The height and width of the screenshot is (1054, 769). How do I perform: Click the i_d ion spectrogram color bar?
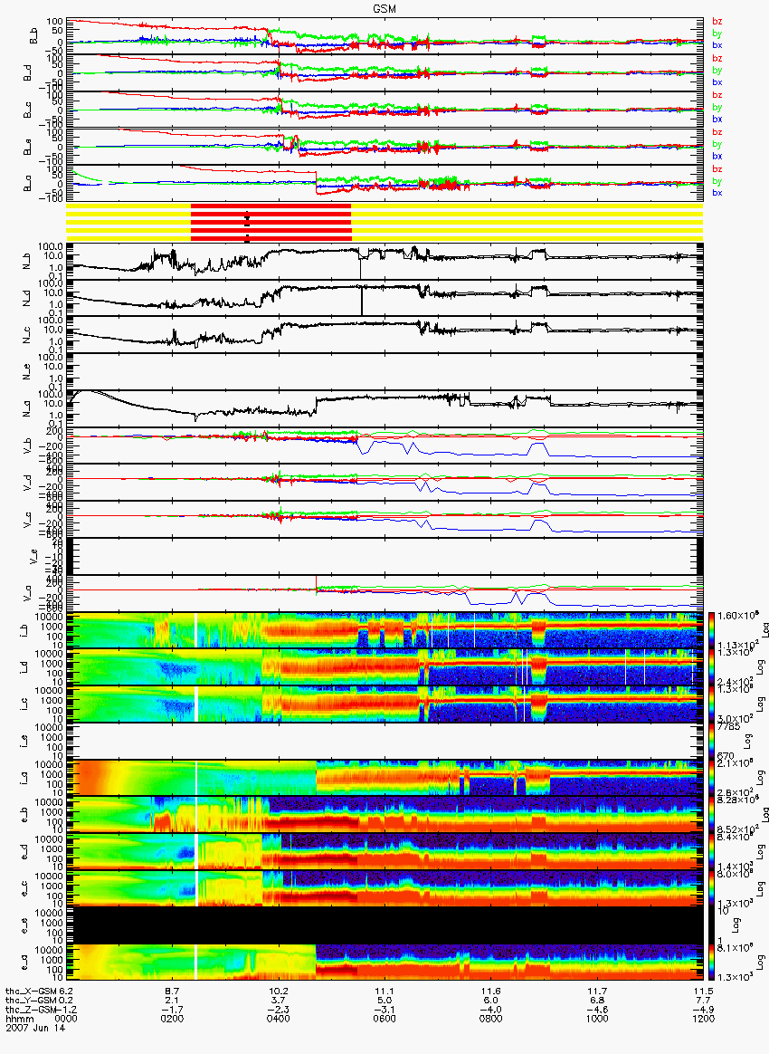pos(710,667)
